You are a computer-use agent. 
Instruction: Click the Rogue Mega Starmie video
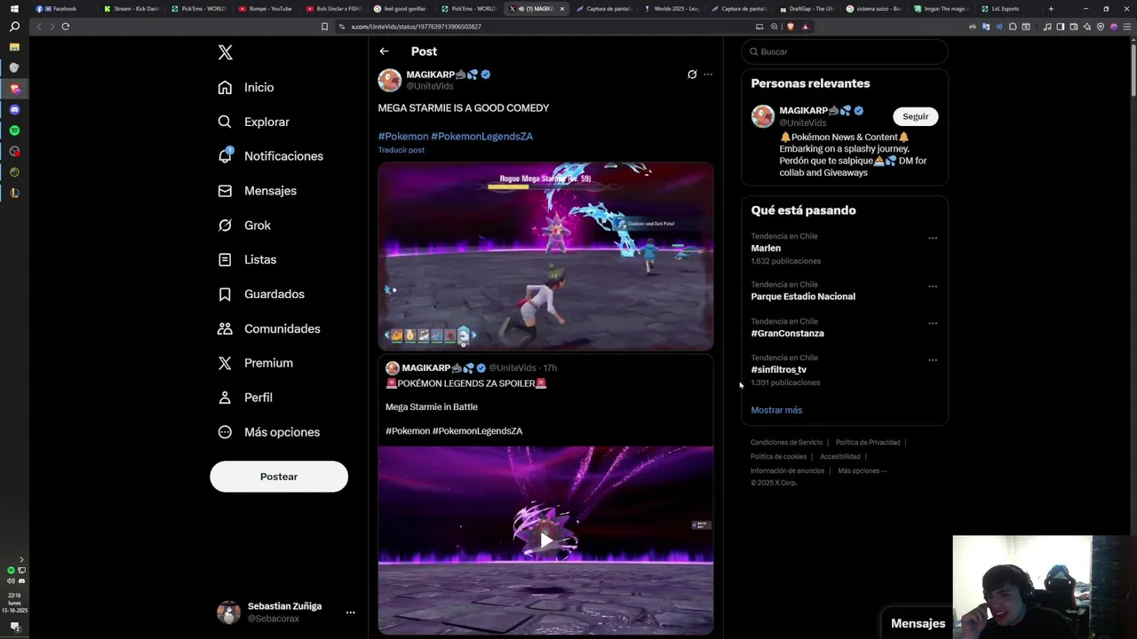(545, 256)
